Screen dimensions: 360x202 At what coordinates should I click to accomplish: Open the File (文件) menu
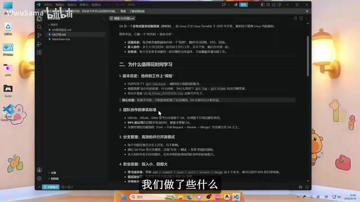coord(48,4)
